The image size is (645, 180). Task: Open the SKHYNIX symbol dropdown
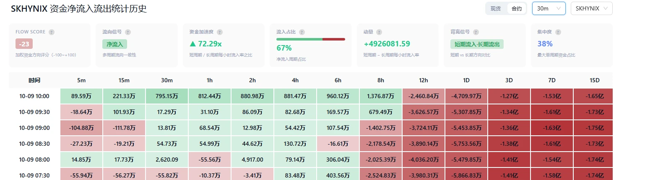591,8
